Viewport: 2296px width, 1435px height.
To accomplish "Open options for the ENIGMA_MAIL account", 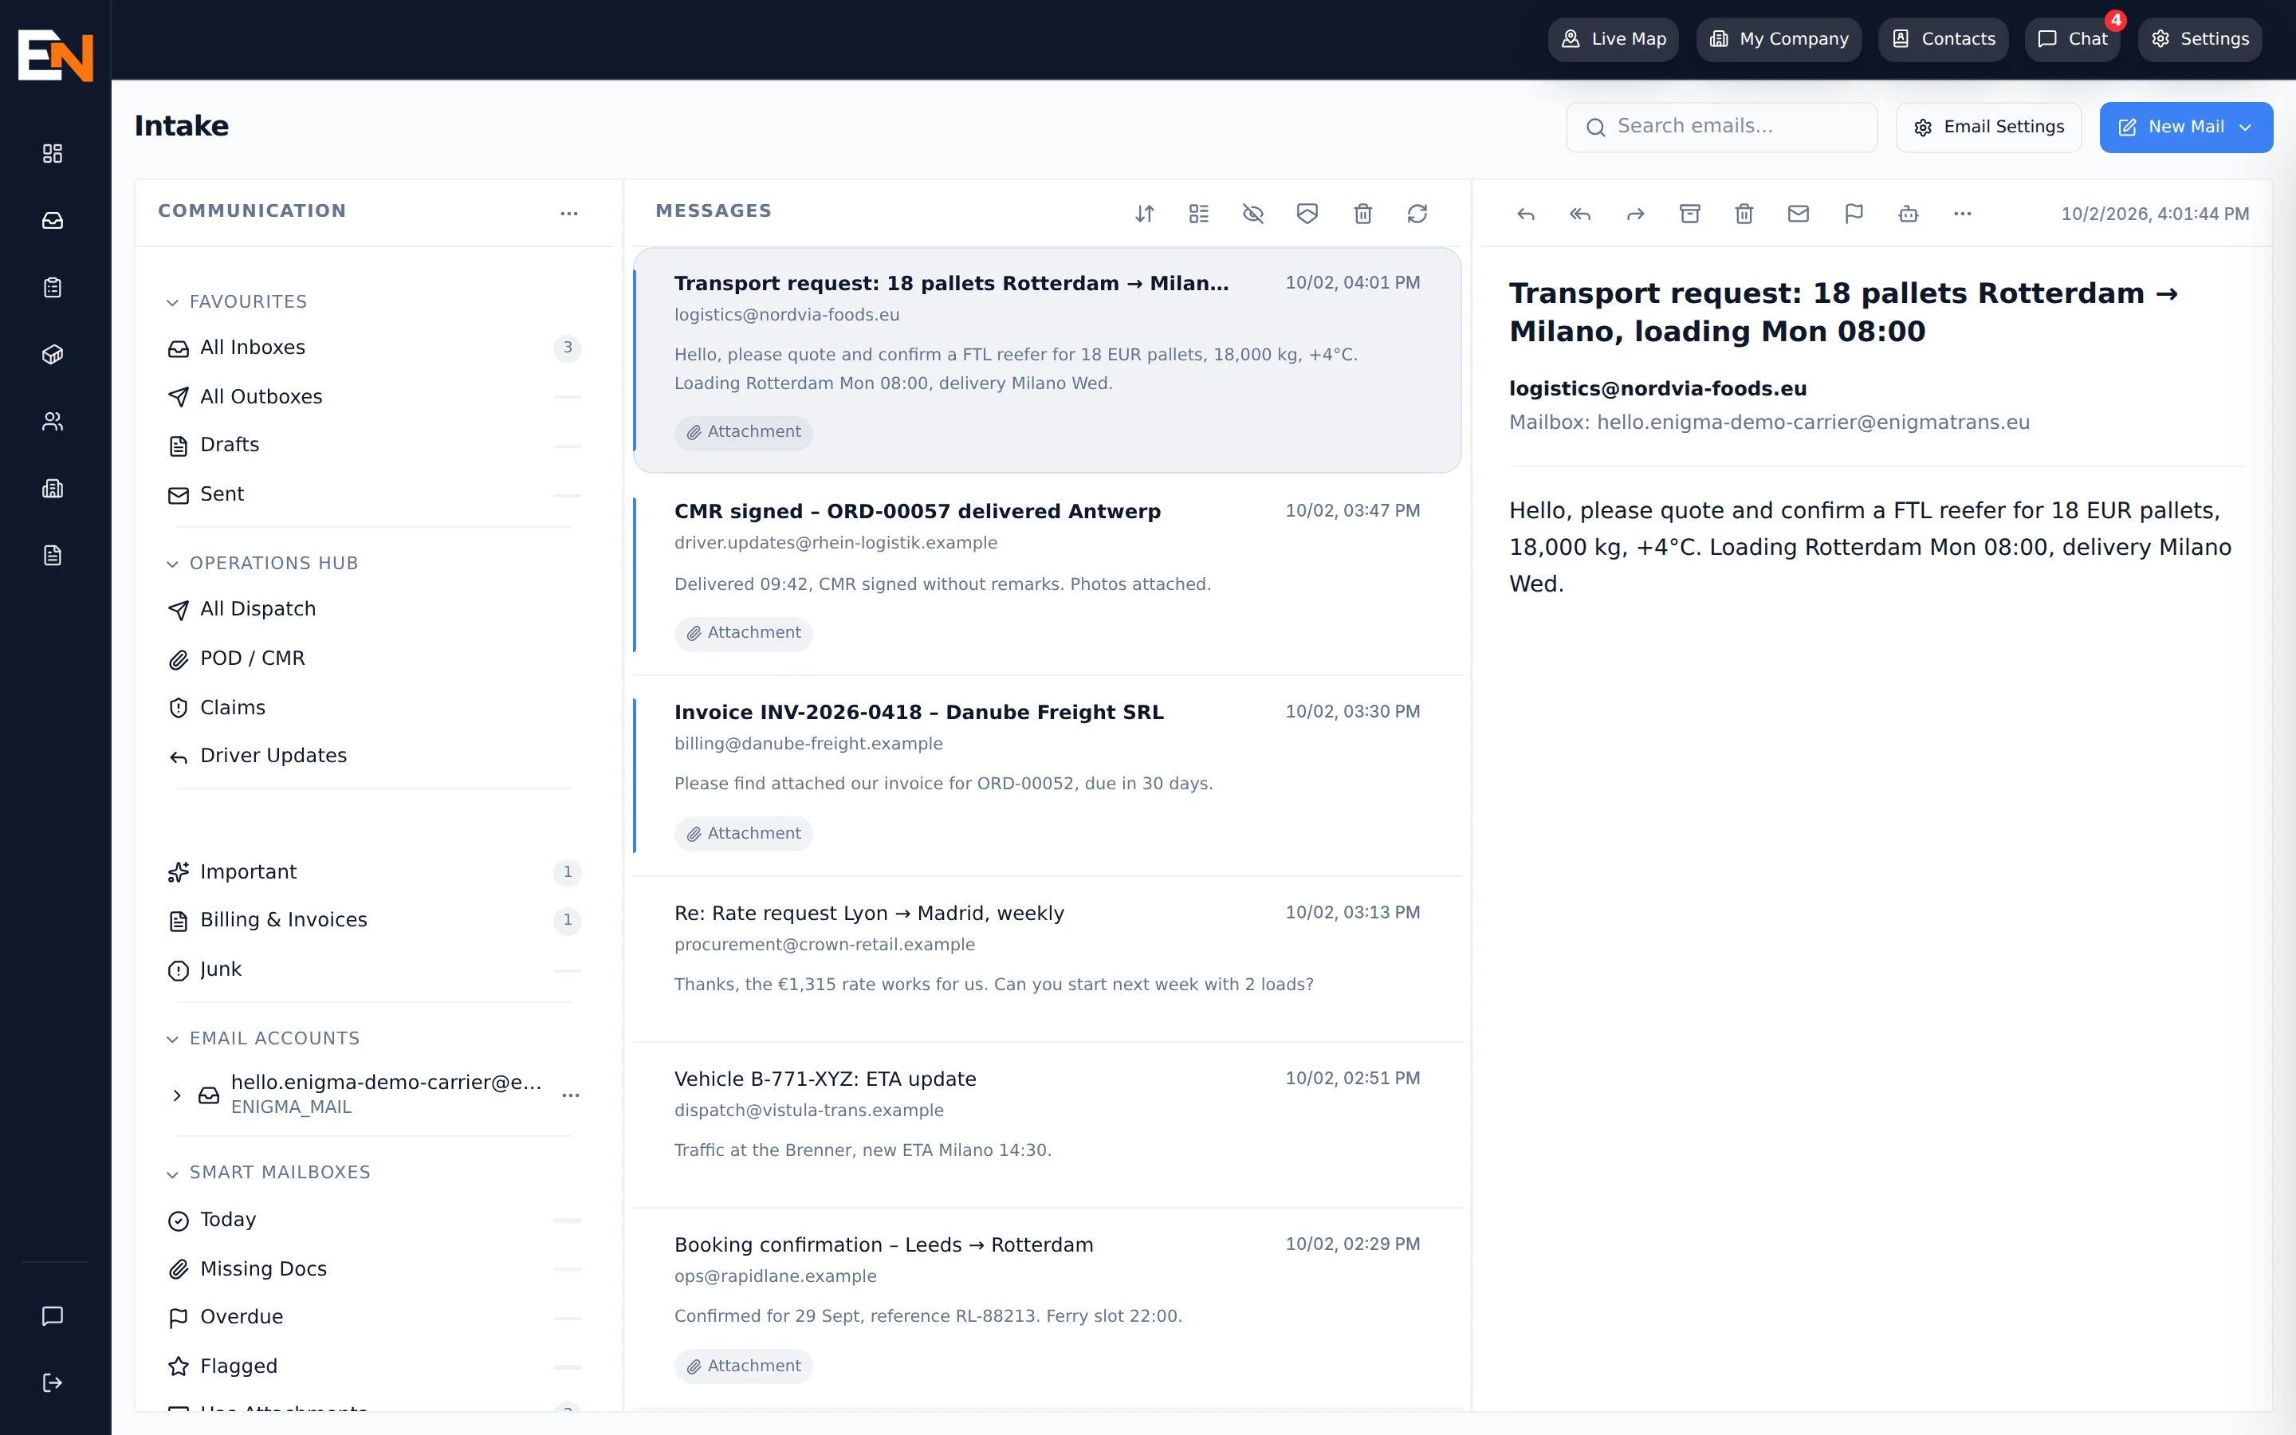I will point(570,1095).
